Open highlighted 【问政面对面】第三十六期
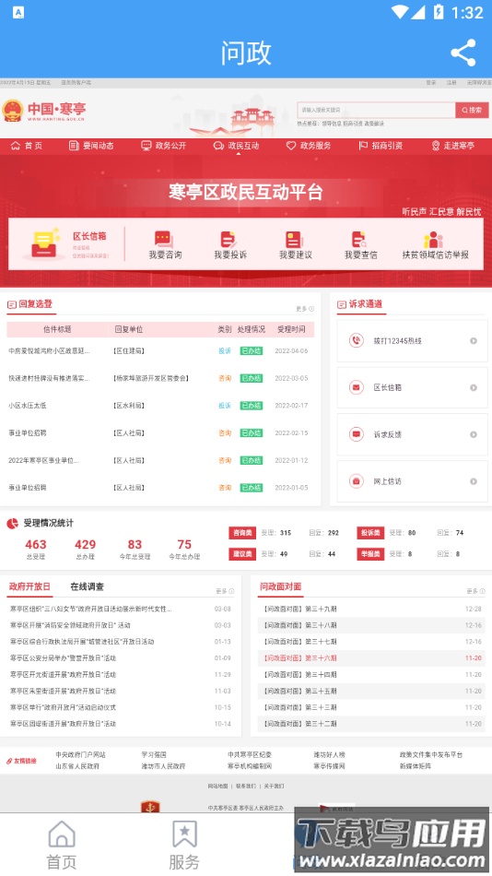The height and width of the screenshot is (876, 492). coord(299,658)
